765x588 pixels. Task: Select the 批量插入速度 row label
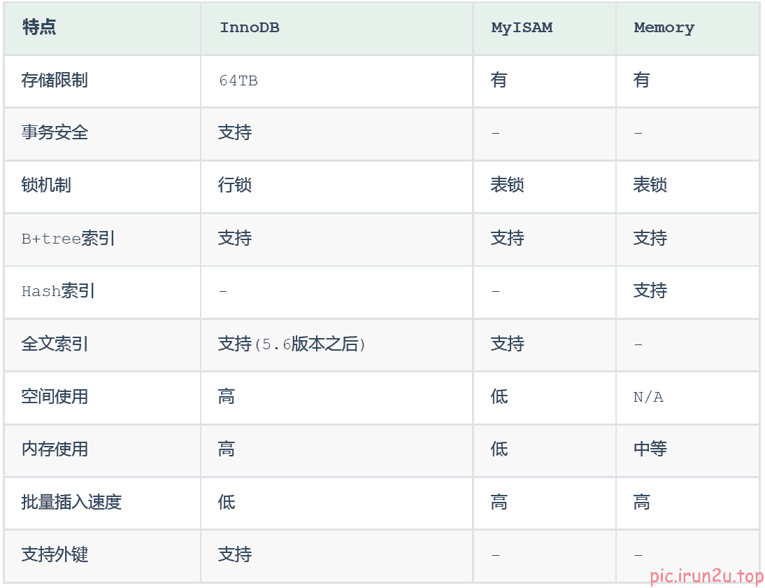tap(71, 503)
